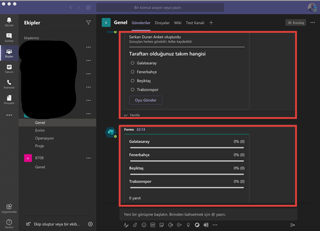The width and height of the screenshot is (320, 231).
Task: Open Uygulamalar apps store
Action: 9,208
